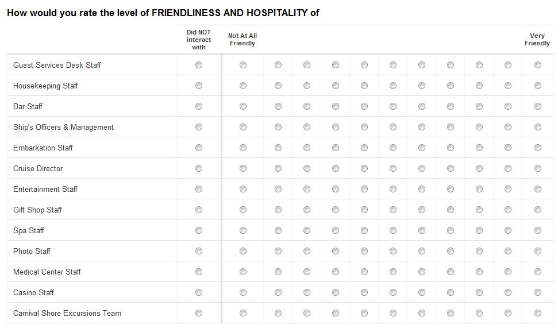Mark Spa Staff as 'Very Friendly'
Screen dimensions: 558x332
click(536, 230)
